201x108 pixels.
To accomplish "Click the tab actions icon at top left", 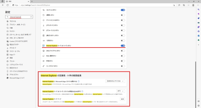I will point(2,1).
